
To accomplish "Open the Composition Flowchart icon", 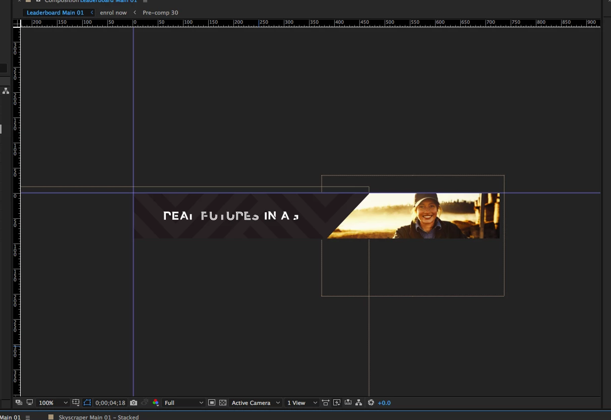I will [358, 402].
